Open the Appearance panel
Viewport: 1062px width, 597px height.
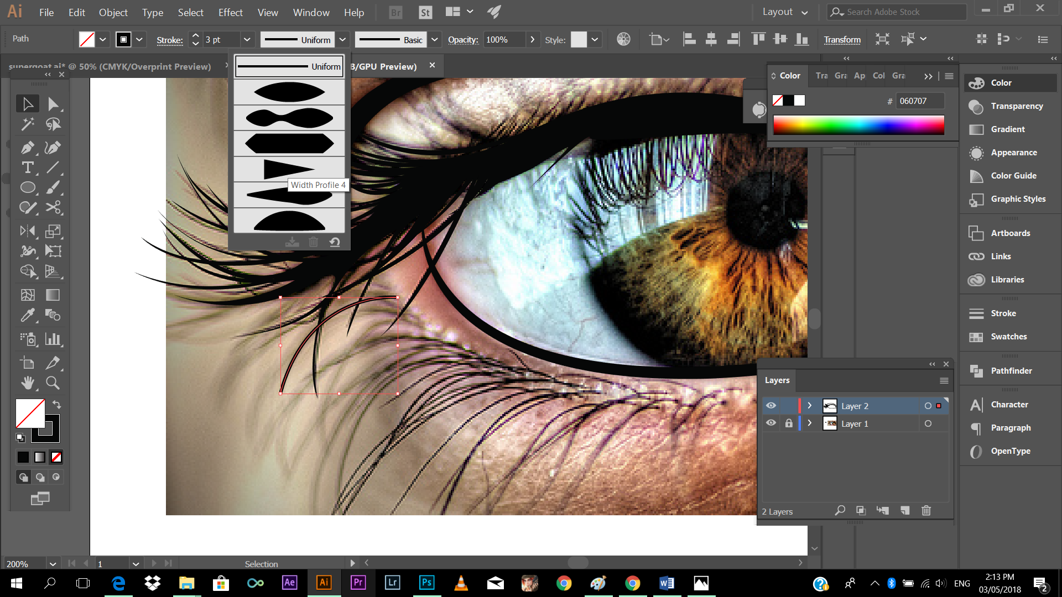click(1014, 153)
